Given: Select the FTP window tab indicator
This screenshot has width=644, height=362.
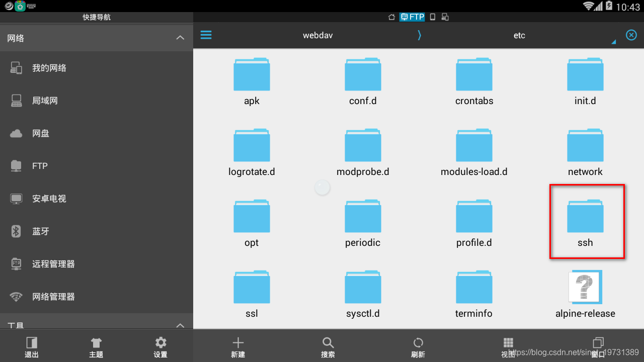Looking at the screenshot, I should (412, 17).
